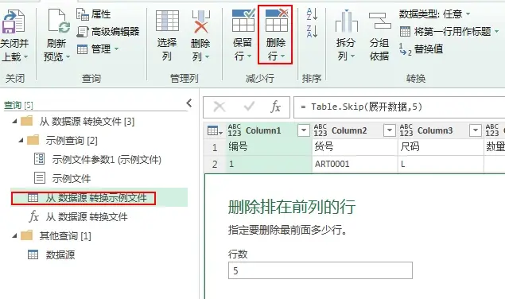Select the 数据源 query
The image size is (505, 299).
(x=51, y=254)
